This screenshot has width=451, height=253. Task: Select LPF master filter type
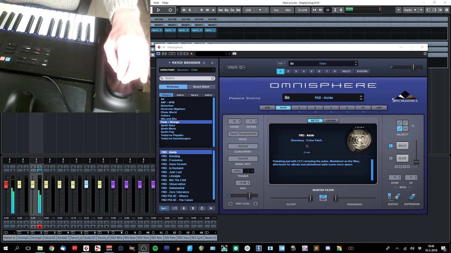coord(323,196)
